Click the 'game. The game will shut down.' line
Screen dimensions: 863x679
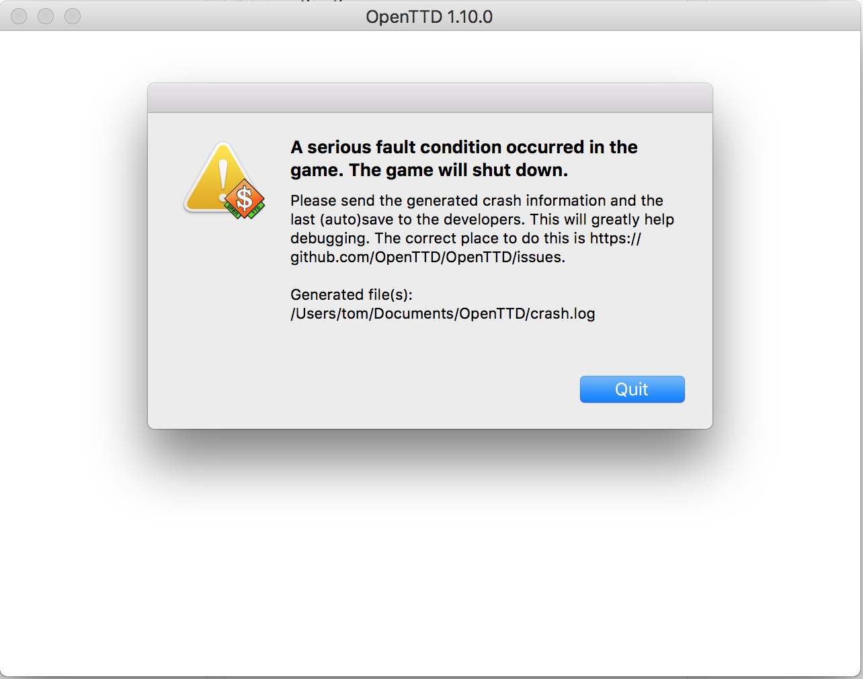[x=429, y=170]
